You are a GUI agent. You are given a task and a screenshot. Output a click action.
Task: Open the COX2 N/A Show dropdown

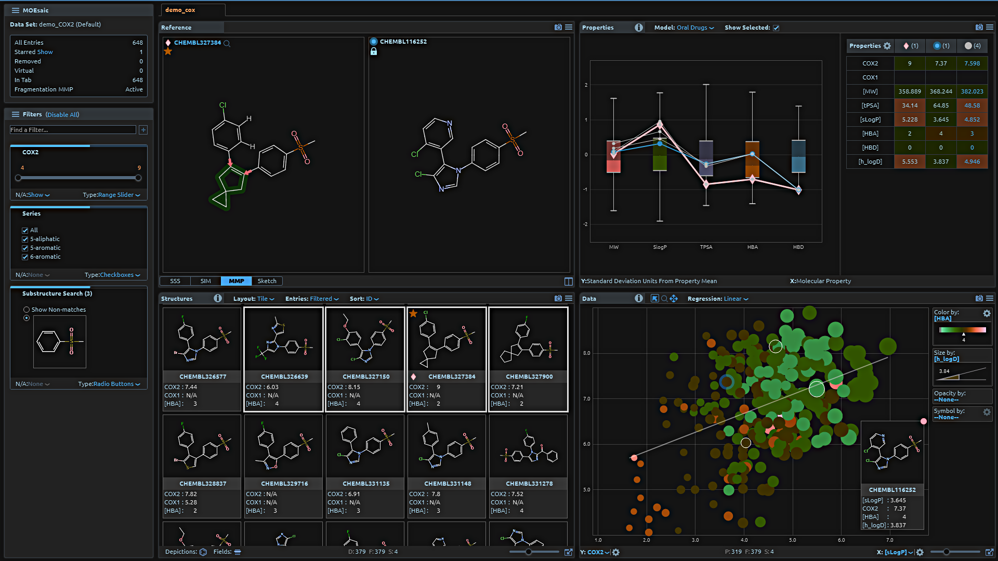click(39, 195)
